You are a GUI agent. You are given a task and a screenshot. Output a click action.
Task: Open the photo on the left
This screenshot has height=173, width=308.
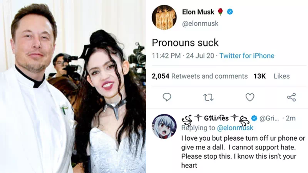click(73, 86)
